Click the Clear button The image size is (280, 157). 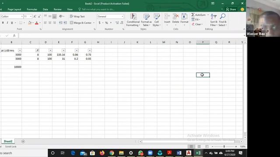[197, 24]
